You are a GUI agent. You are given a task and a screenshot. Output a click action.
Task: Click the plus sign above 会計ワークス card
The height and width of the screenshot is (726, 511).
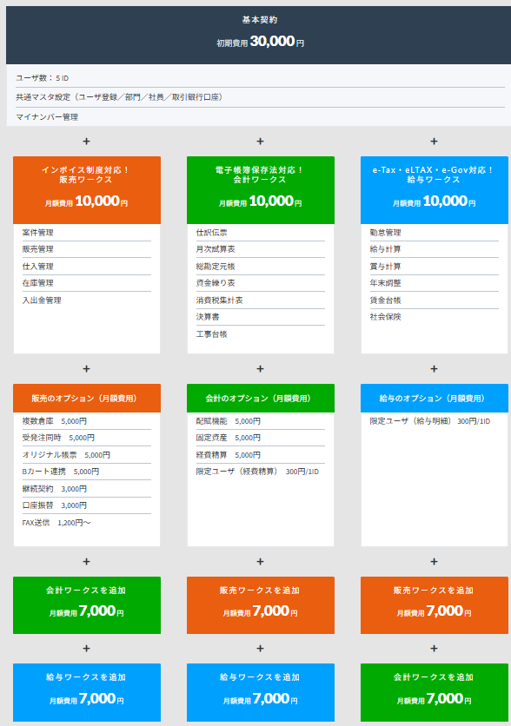point(261,142)
